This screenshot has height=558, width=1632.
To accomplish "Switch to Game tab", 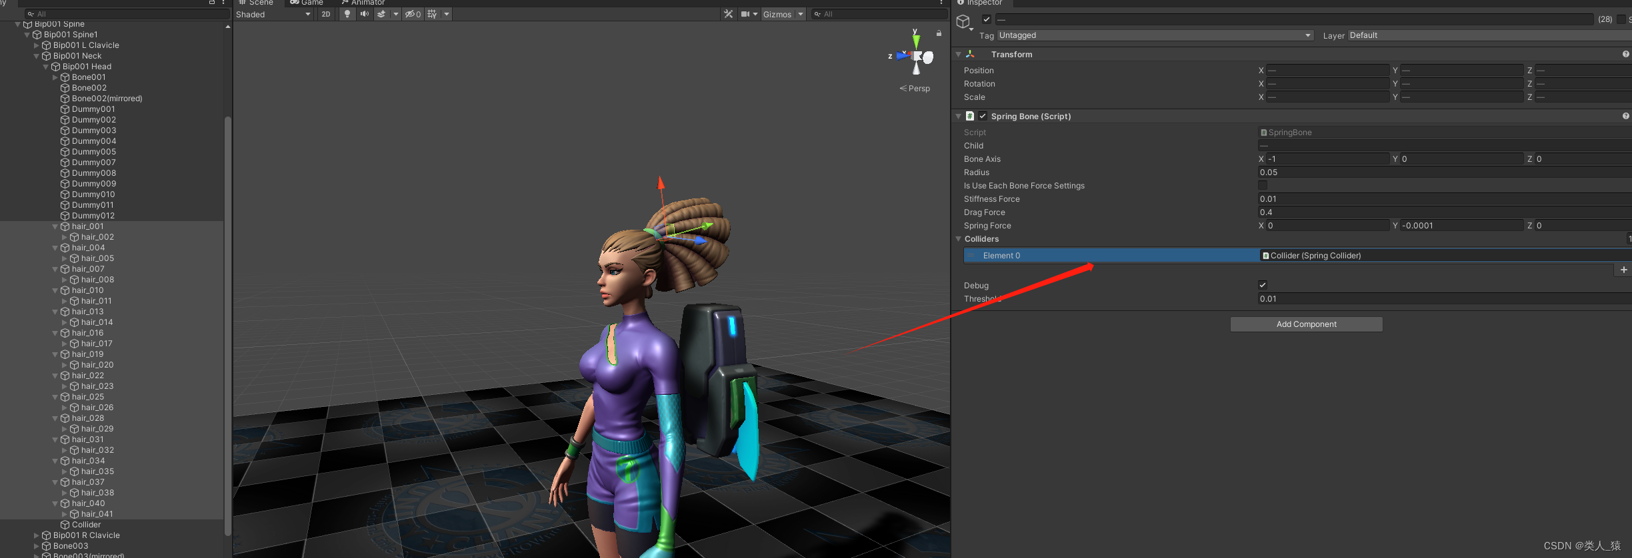I will (x=307, y=3).
